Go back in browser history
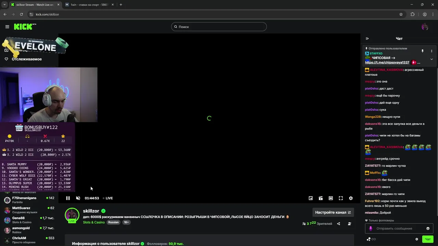The width and height of the screenshot is (438, 246). [5, 14]
